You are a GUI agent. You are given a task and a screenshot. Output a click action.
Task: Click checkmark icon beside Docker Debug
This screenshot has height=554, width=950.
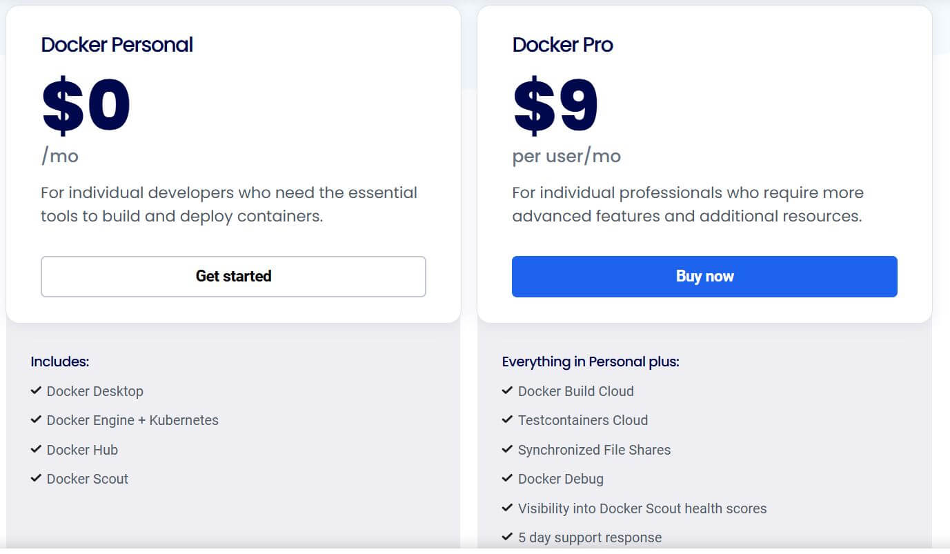tap(507, 478)
